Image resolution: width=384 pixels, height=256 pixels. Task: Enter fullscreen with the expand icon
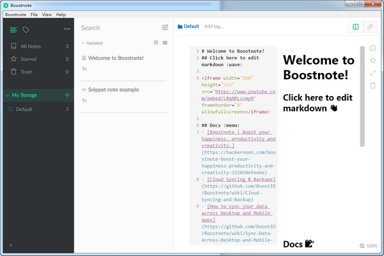click(x=372, y=73)
